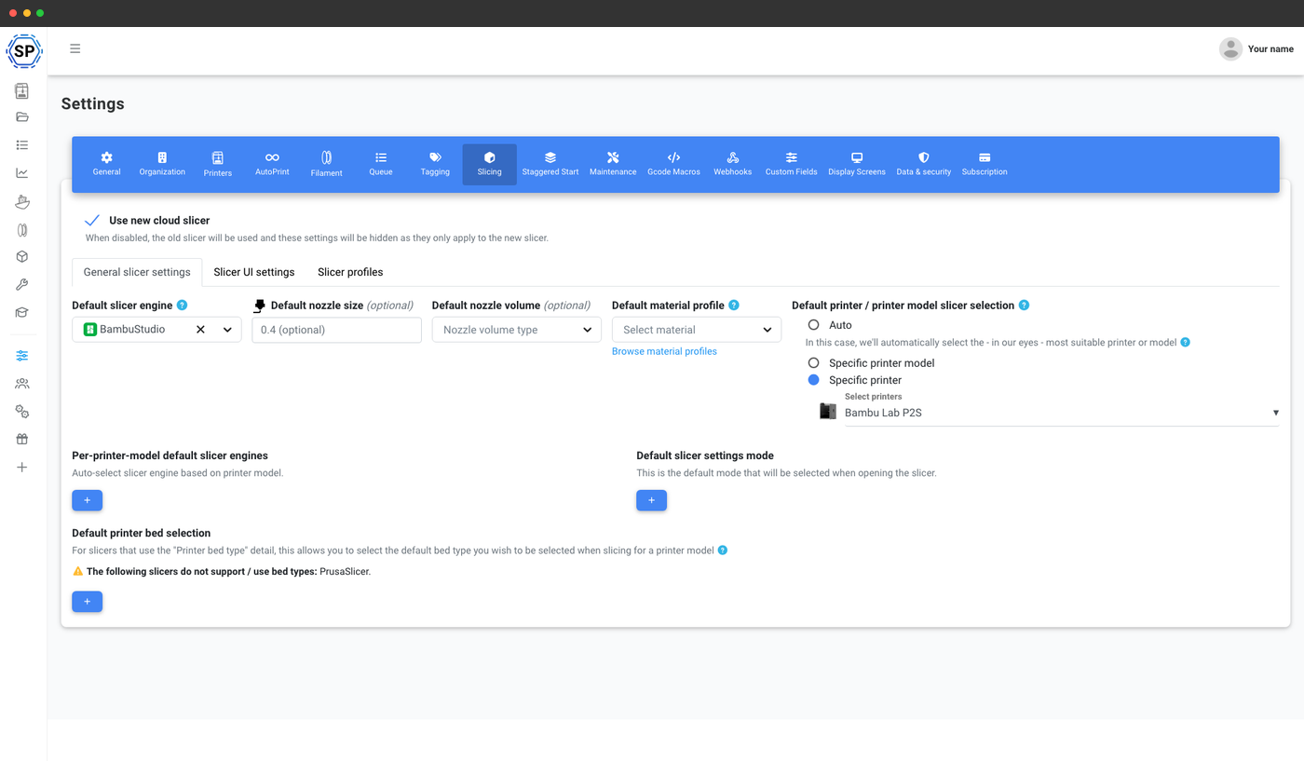Open the Organization settings tab

[162, 164]
